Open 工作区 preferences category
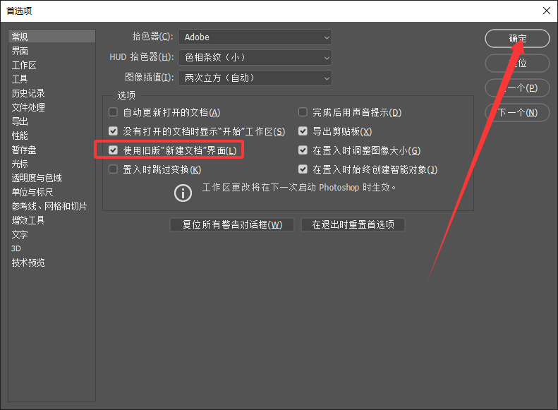The width and height of the screenshot is (558, 410). [52, 65]
